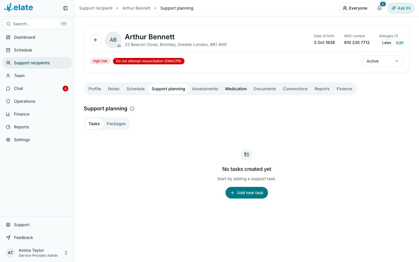Click Arthur Bennett breadcrumb

[x=136, y=8]
